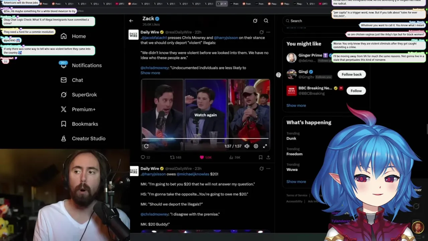Click the page scrollbar on the right edge
Viewport: 428px width, 241px height.
point(427,129)
